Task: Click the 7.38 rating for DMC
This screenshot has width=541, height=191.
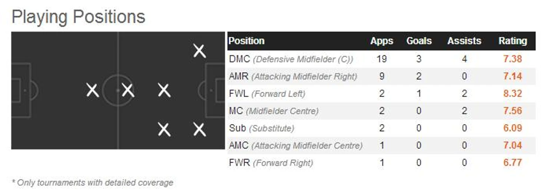Action: (513, 59)
